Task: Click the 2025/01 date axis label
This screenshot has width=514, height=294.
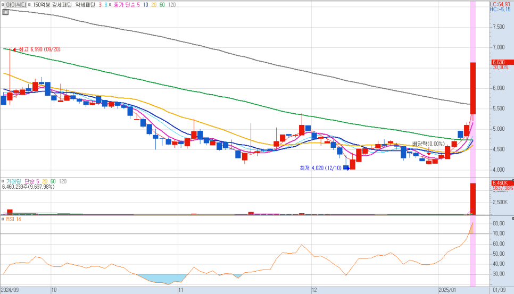Action: click(x=448, y=290)
